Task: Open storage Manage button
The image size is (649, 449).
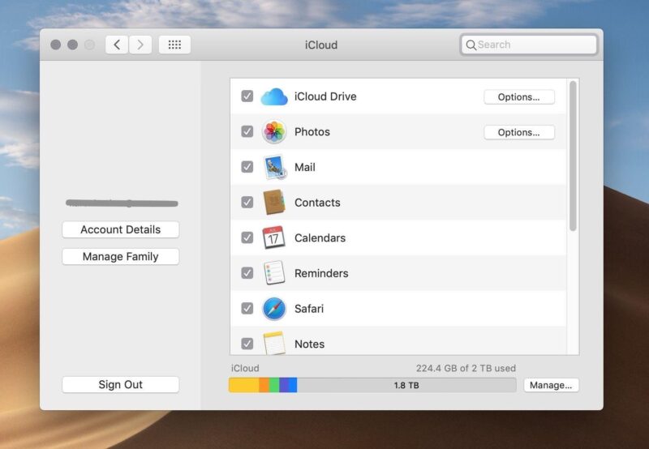Action: click(551, 385)
